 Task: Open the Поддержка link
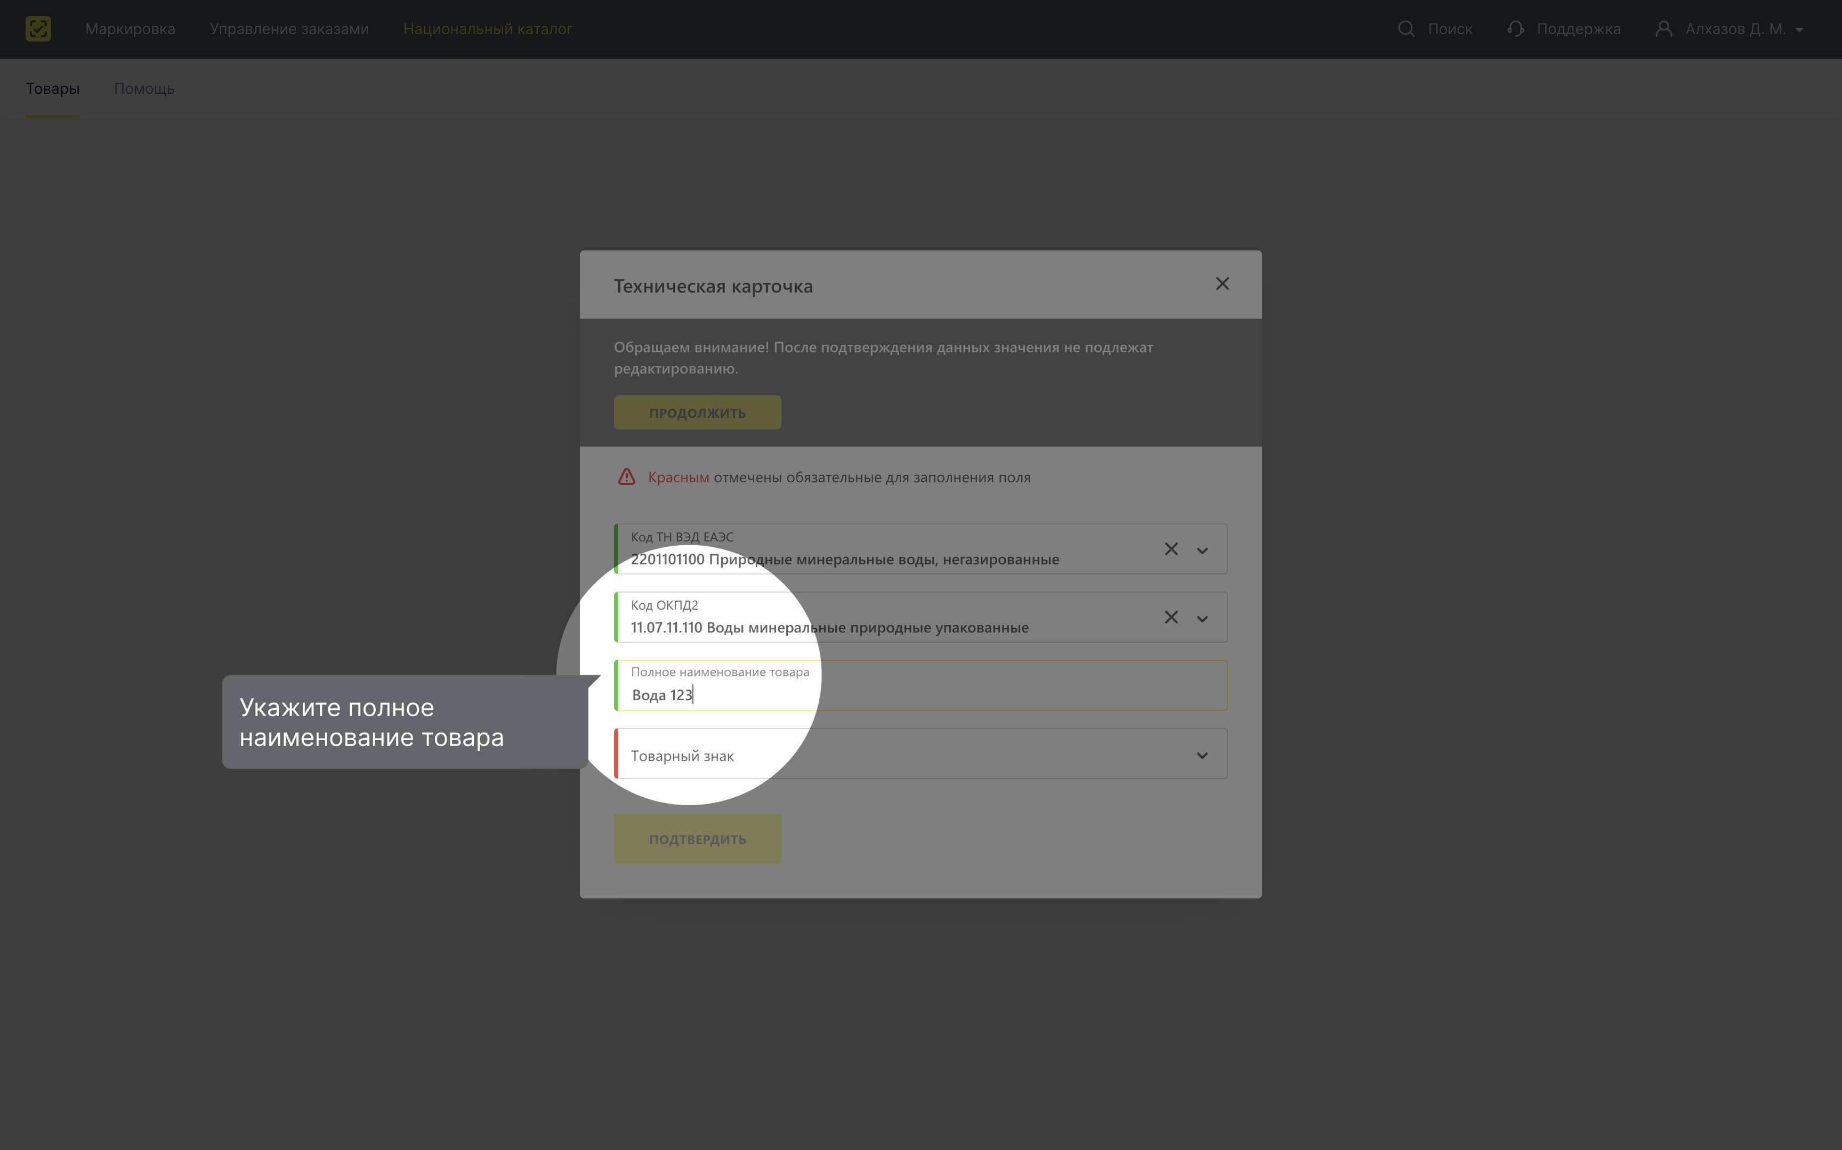1578,29
